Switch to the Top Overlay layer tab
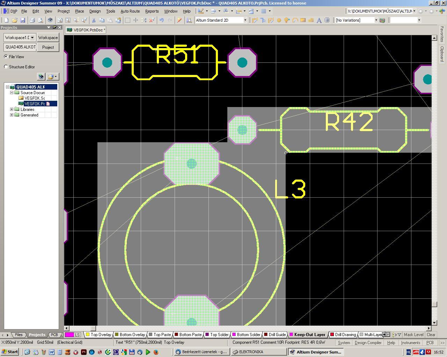The height and width of the screenshot is (357, 447). click(x=98, y=335)
